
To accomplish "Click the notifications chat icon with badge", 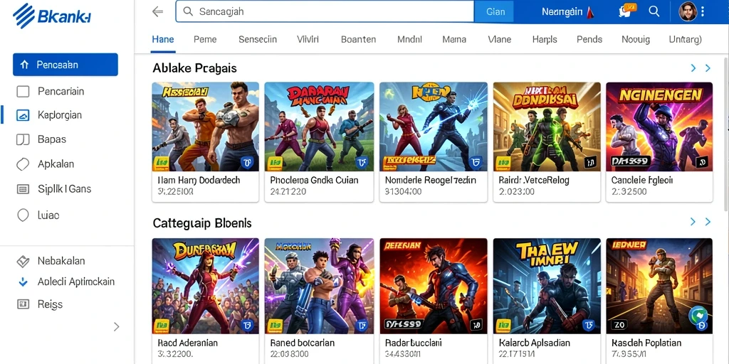I will (626, 11).
